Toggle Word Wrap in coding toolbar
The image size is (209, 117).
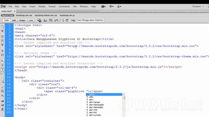pos(2,69)
